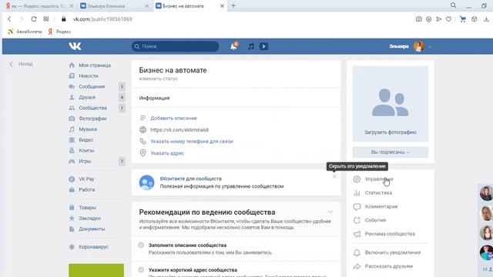Click the heart bookmark icon in address bar
The image size is (493, 277).
tap(448, 19)
